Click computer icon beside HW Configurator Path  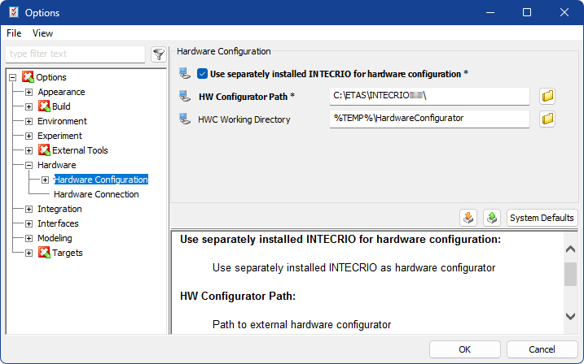[x=185, y=96]
